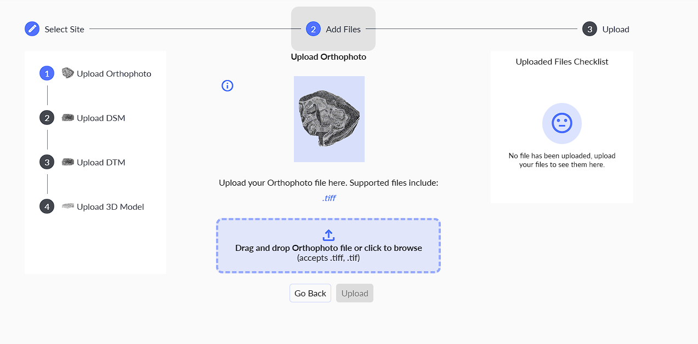Screen dimensions: 698x344
Task: Click the upload arrow icon in drop zone
Action: 328,235
